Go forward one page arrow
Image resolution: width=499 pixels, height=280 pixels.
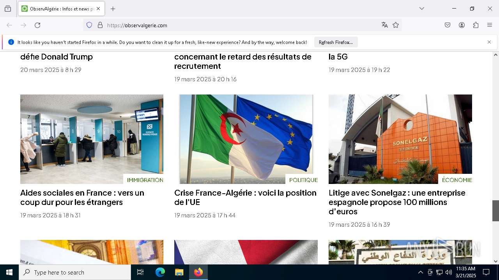coord(23,25)
